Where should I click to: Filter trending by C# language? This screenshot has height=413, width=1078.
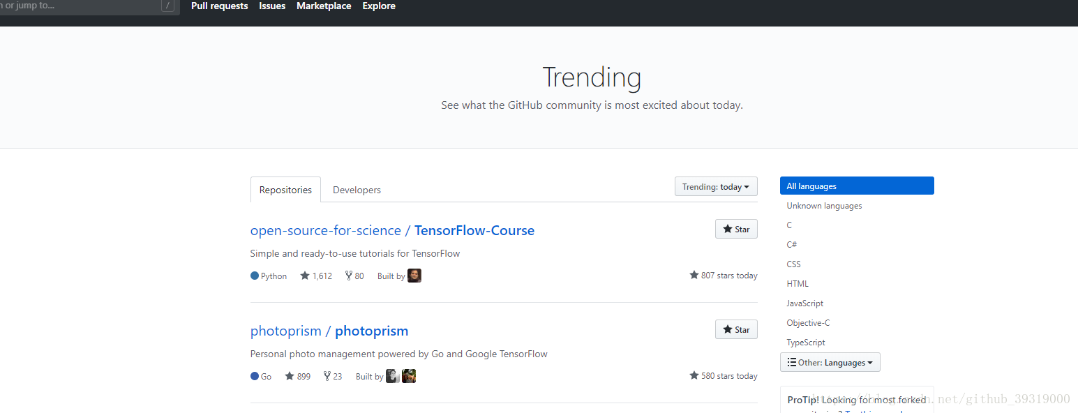pos(792,245)
